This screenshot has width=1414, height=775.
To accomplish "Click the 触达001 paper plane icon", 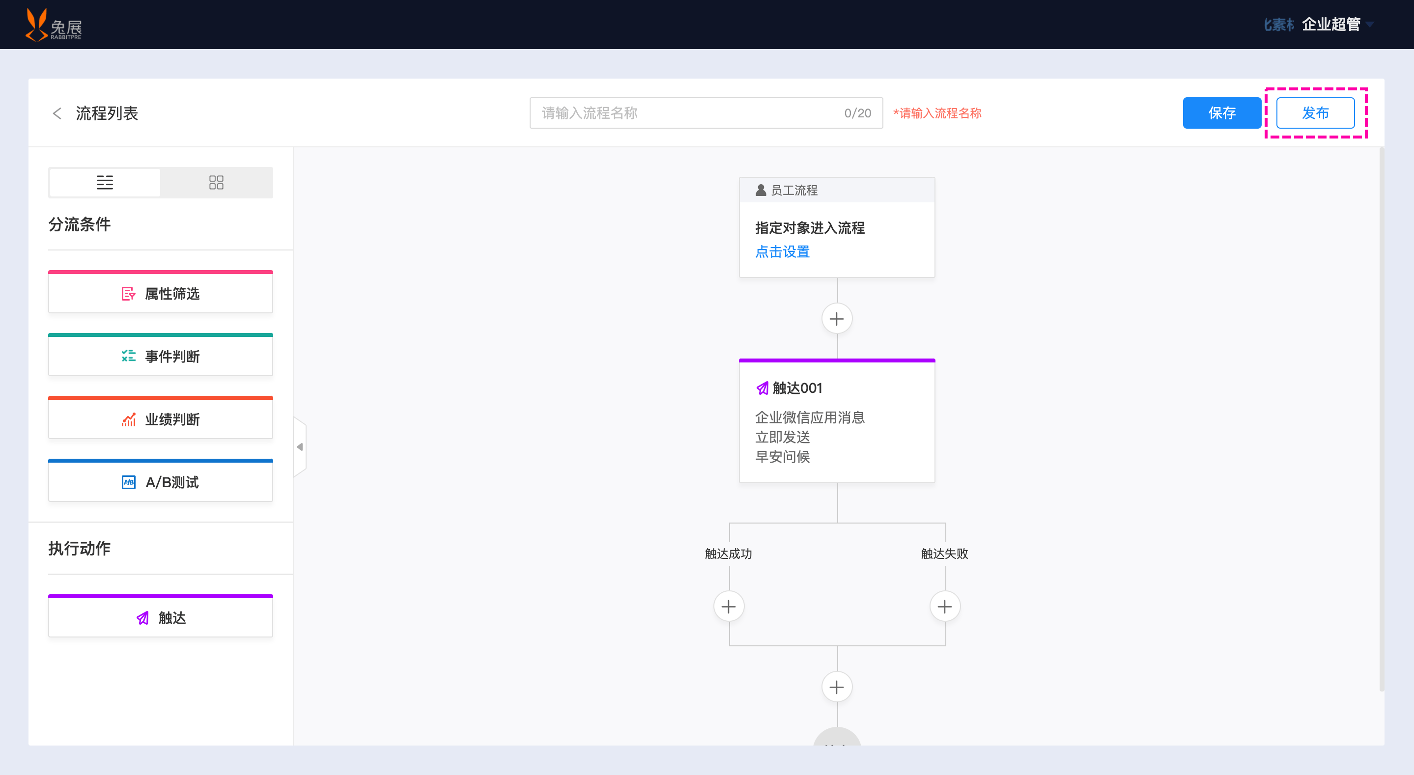I will [762, 388].
